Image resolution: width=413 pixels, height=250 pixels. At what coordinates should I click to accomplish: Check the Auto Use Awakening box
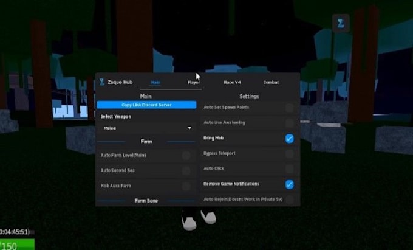point(289,123)
